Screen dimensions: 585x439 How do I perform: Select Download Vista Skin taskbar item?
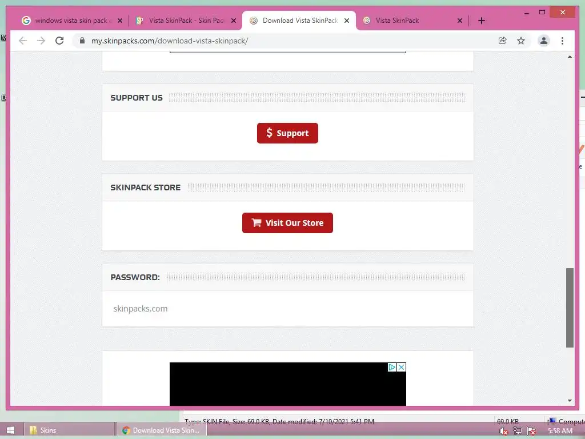[x=161, y=430]
